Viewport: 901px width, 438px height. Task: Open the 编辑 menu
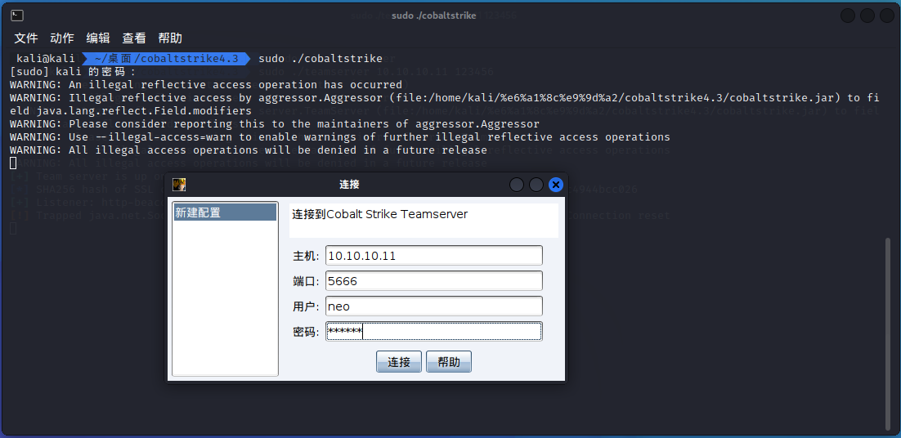coord(98,38)
